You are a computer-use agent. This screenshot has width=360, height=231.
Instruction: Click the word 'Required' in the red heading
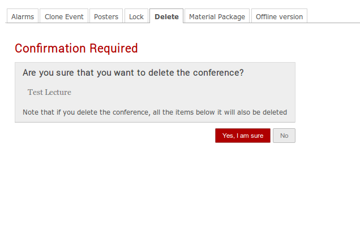point(114,49)
